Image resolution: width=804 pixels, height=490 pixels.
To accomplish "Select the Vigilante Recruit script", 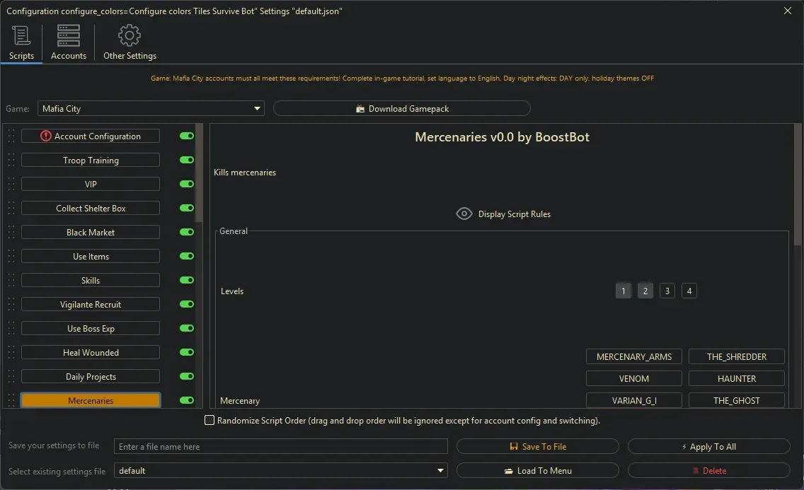I will [91, 305].
